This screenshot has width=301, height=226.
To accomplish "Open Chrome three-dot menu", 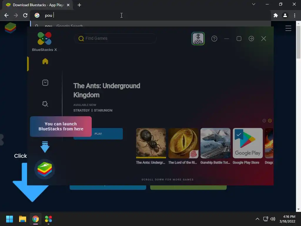I will [295, 15].
